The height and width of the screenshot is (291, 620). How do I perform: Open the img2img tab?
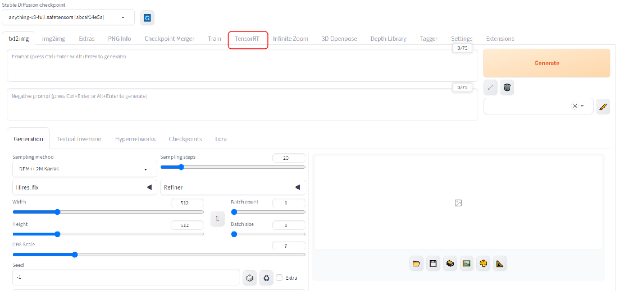(x=53, y=39)
